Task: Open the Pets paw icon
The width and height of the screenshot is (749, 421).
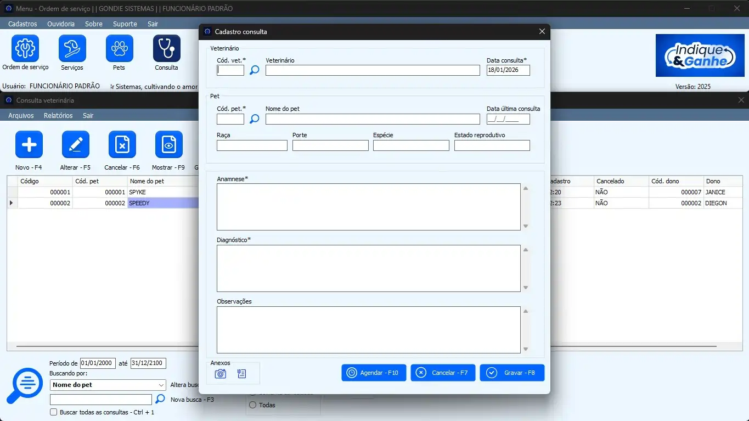Action: click(x=119, y=48)
